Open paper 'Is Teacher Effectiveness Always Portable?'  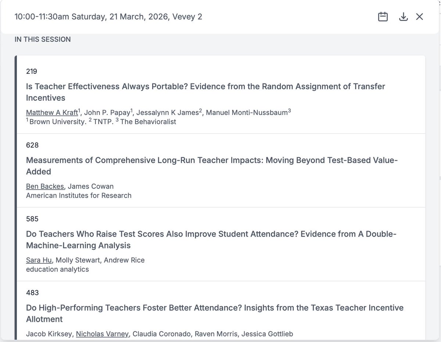(205, 92)
